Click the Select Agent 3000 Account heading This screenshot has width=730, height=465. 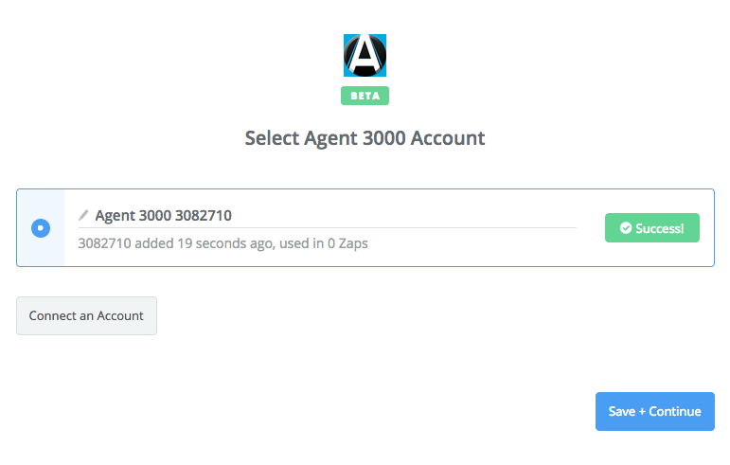point(365,138)
